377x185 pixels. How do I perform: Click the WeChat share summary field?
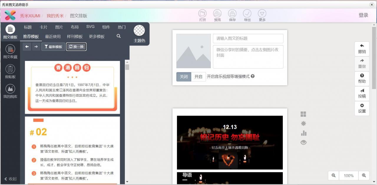coord(248,56)
